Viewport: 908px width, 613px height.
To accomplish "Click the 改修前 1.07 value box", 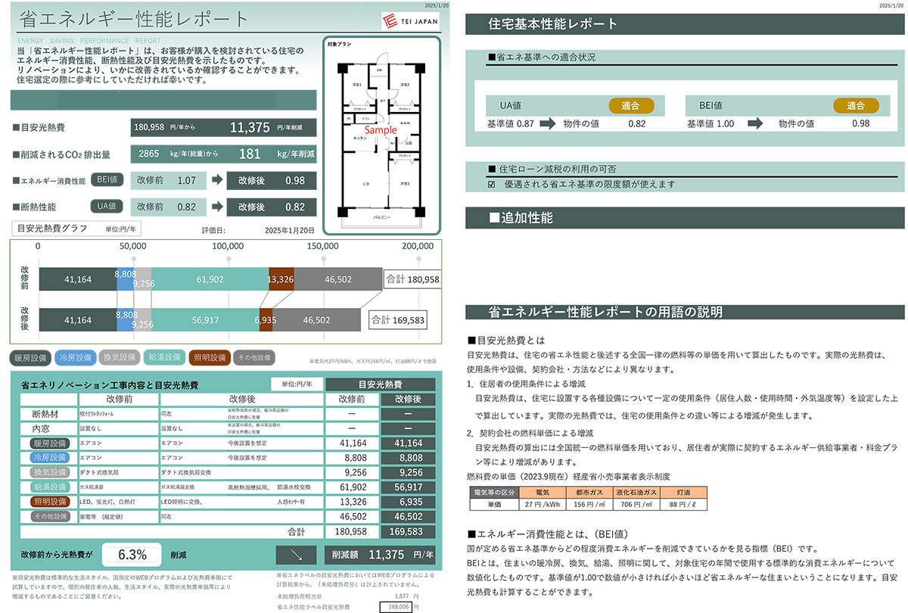I will tap(168, 181).
